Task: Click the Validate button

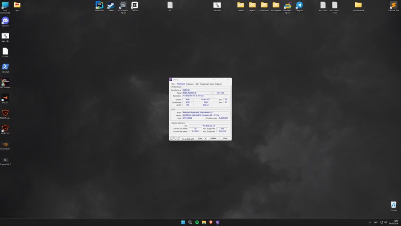Action: coord(213,138)
